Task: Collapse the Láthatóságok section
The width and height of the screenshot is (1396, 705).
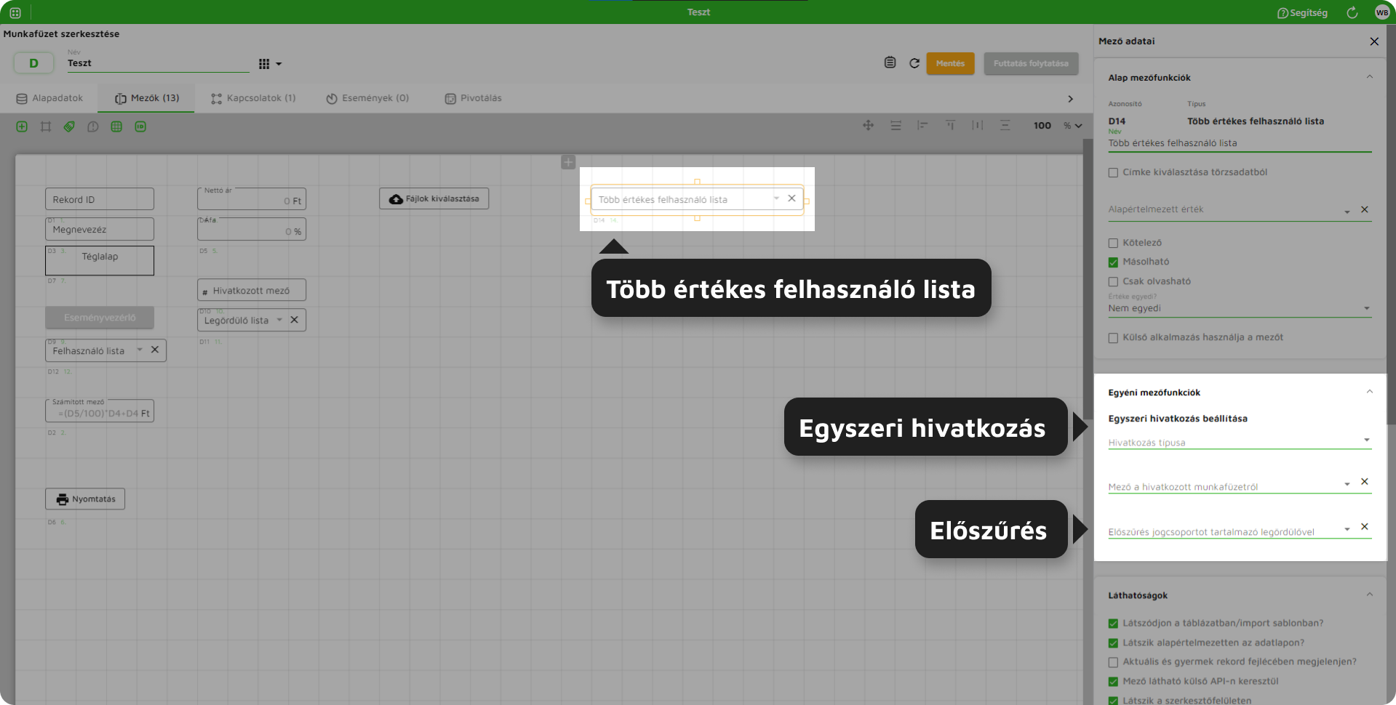Action: click(1369, 595)
